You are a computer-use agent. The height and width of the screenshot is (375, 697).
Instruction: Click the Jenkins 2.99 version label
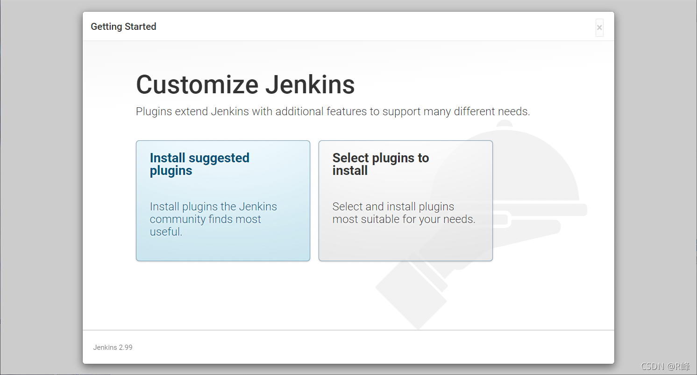point(113,347)
